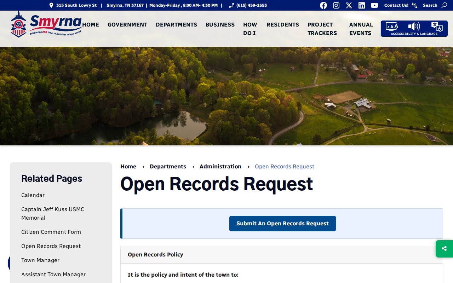Viewport: 453px width, 283px height.
Task: Click the Contact Us! link
Action: click(396, 5)
